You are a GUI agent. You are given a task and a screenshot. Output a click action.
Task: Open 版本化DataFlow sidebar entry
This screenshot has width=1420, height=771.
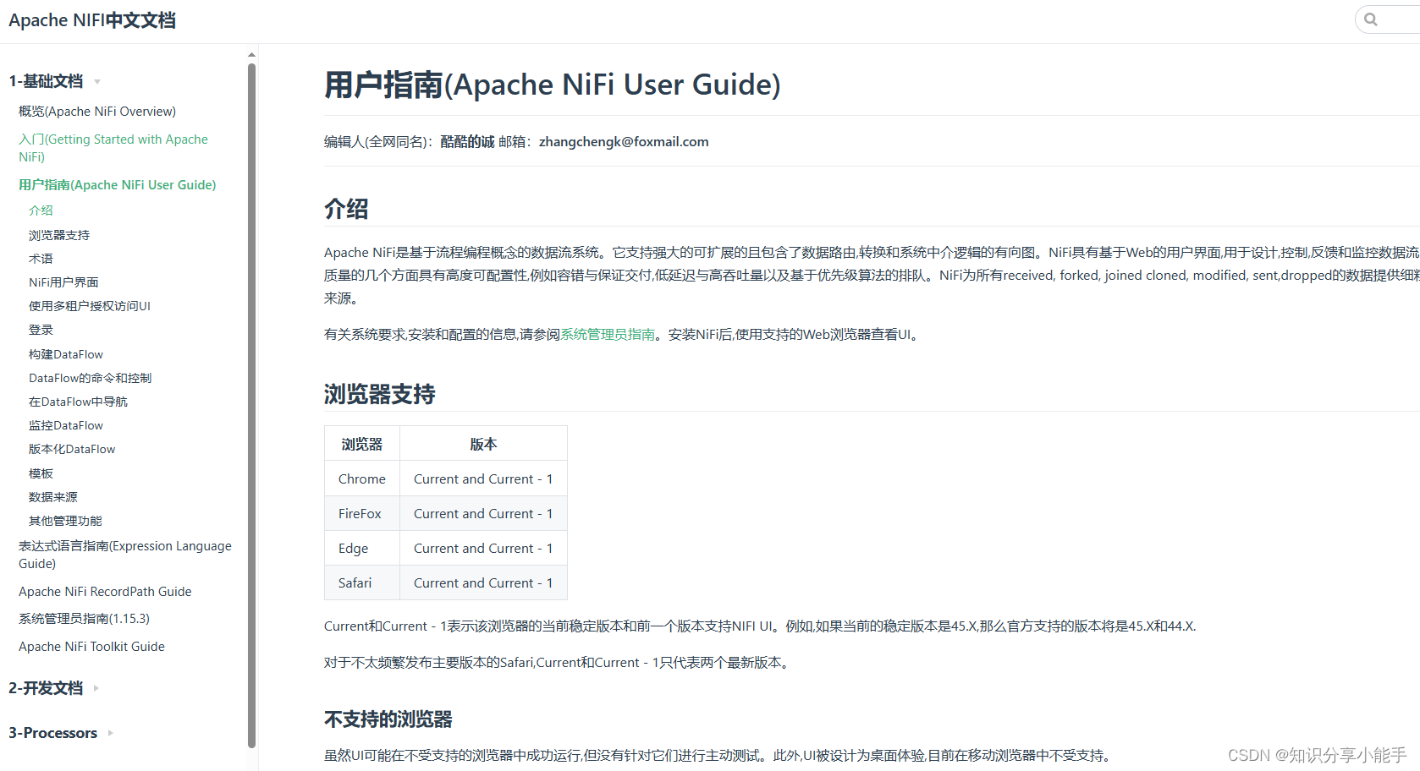(72, 449)
